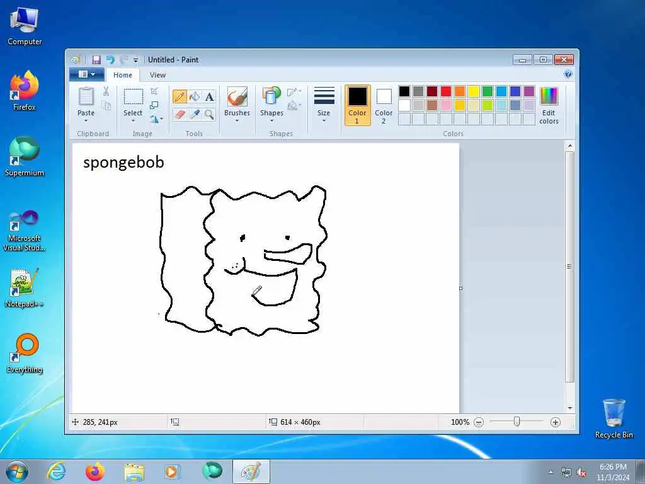Viewport: 645px width, 484px height.
Task: Select the Color 2 button
Action: (x=384, y=105)
